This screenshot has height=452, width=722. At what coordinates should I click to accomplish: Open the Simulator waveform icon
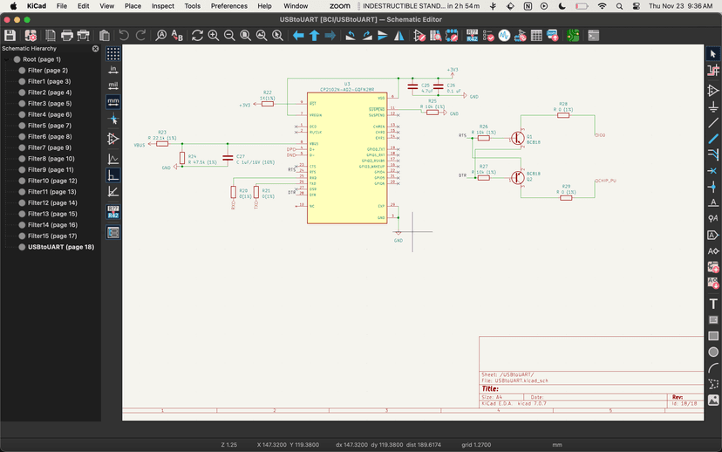[503, 36]
